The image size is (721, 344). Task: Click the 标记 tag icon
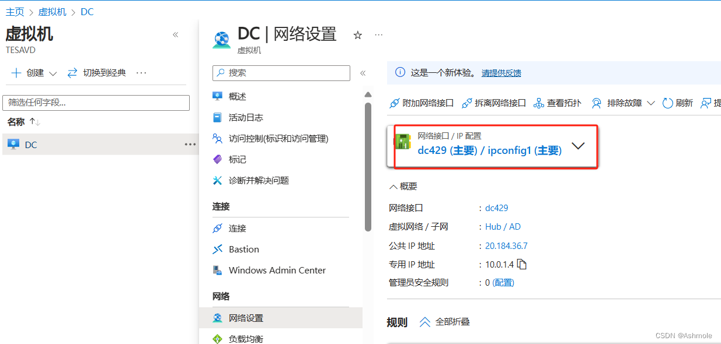tap(218, 159)
